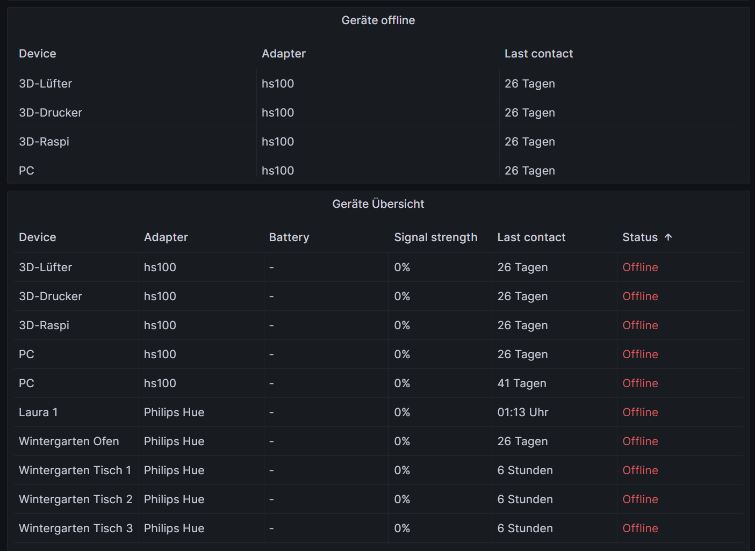Click 26 Tagen for 3D-Raspi in Geräte offline
755x551 pixels.
pos(530,142)
